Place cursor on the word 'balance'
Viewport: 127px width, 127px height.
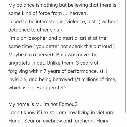[x=26, y=5]
